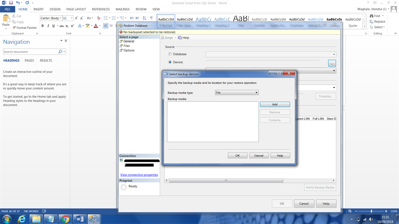Select the Device source radio button

[x=170, y=62]
